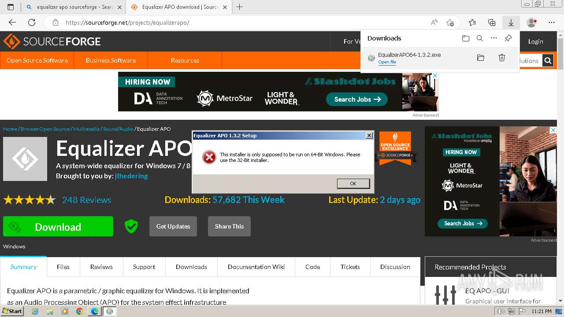Open the tab actions menu icon

coord(11,7)
